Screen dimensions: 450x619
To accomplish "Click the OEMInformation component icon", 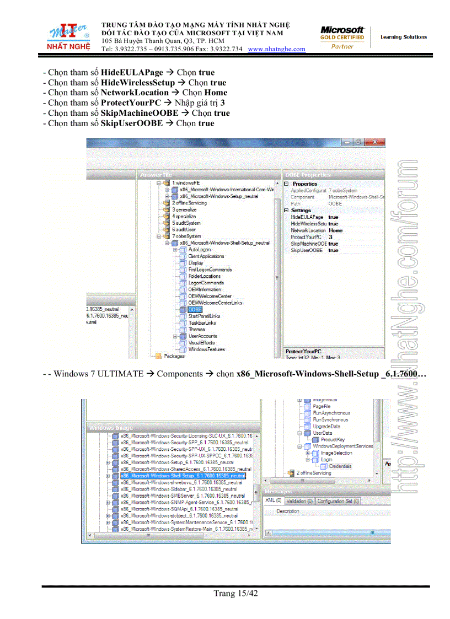I will (183, 289).
